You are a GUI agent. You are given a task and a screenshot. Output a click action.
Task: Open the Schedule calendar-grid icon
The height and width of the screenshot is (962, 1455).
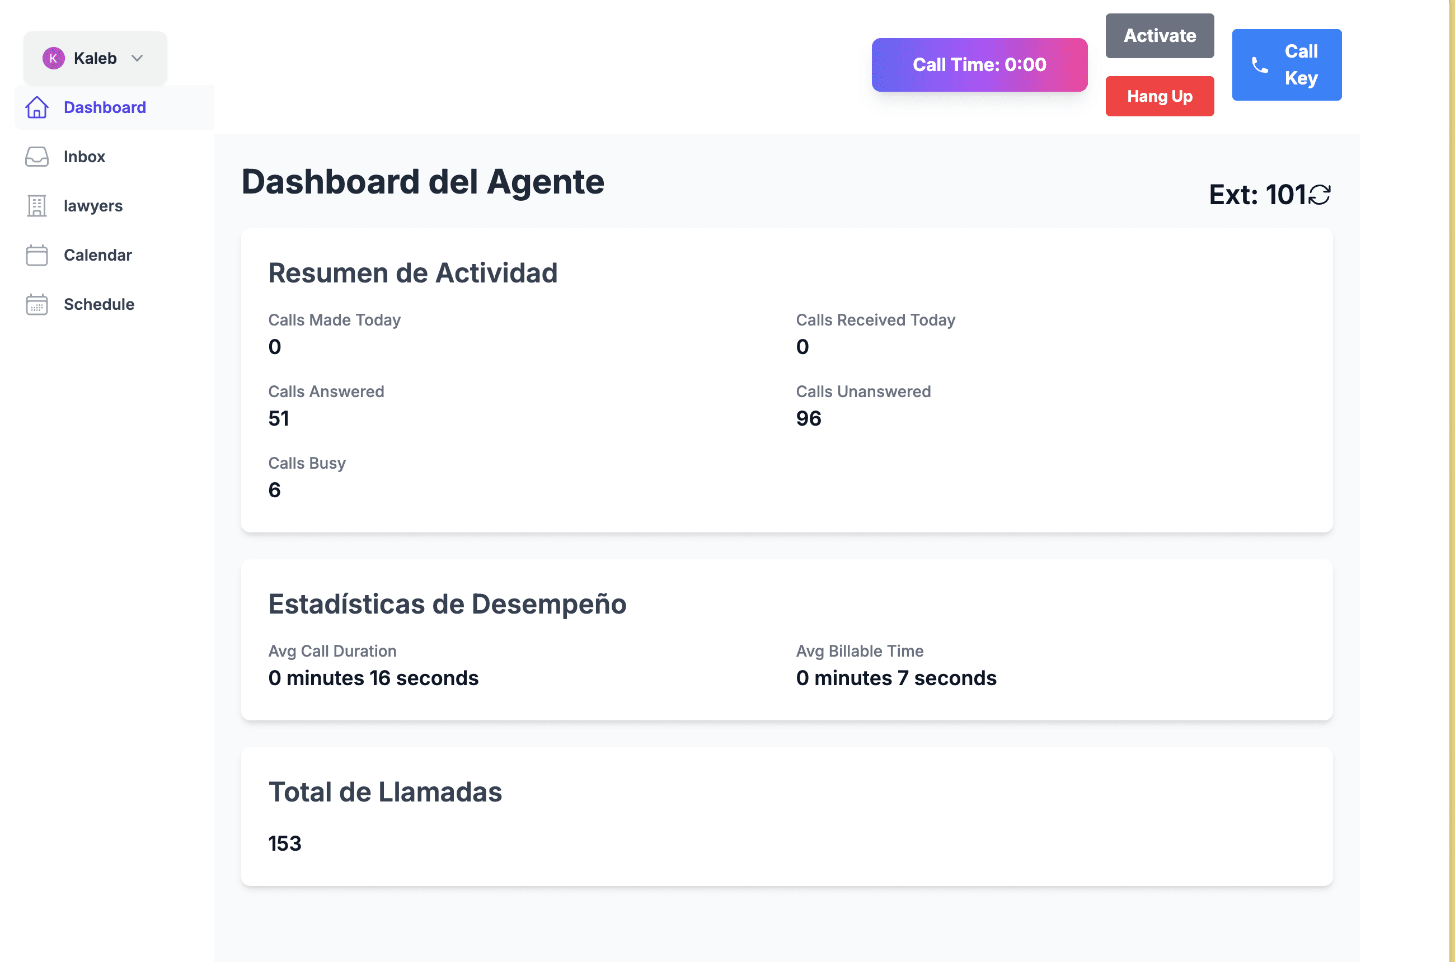coord(36,304)
